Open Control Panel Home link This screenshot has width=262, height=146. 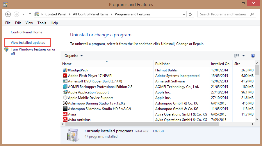[26, 32]
